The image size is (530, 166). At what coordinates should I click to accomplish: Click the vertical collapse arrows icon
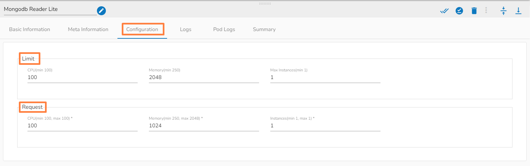pos(503,11)
